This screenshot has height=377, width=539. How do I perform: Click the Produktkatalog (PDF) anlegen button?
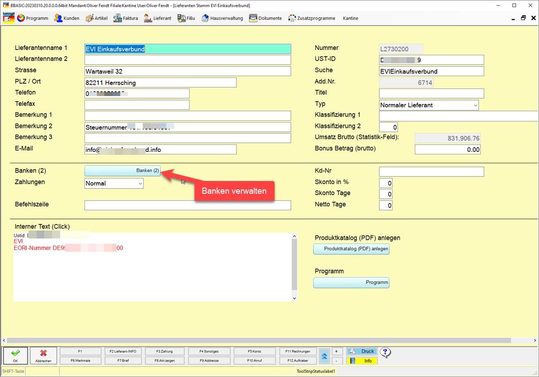click(352, 249)
